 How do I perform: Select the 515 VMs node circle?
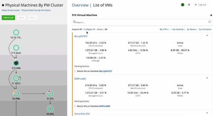16,63
